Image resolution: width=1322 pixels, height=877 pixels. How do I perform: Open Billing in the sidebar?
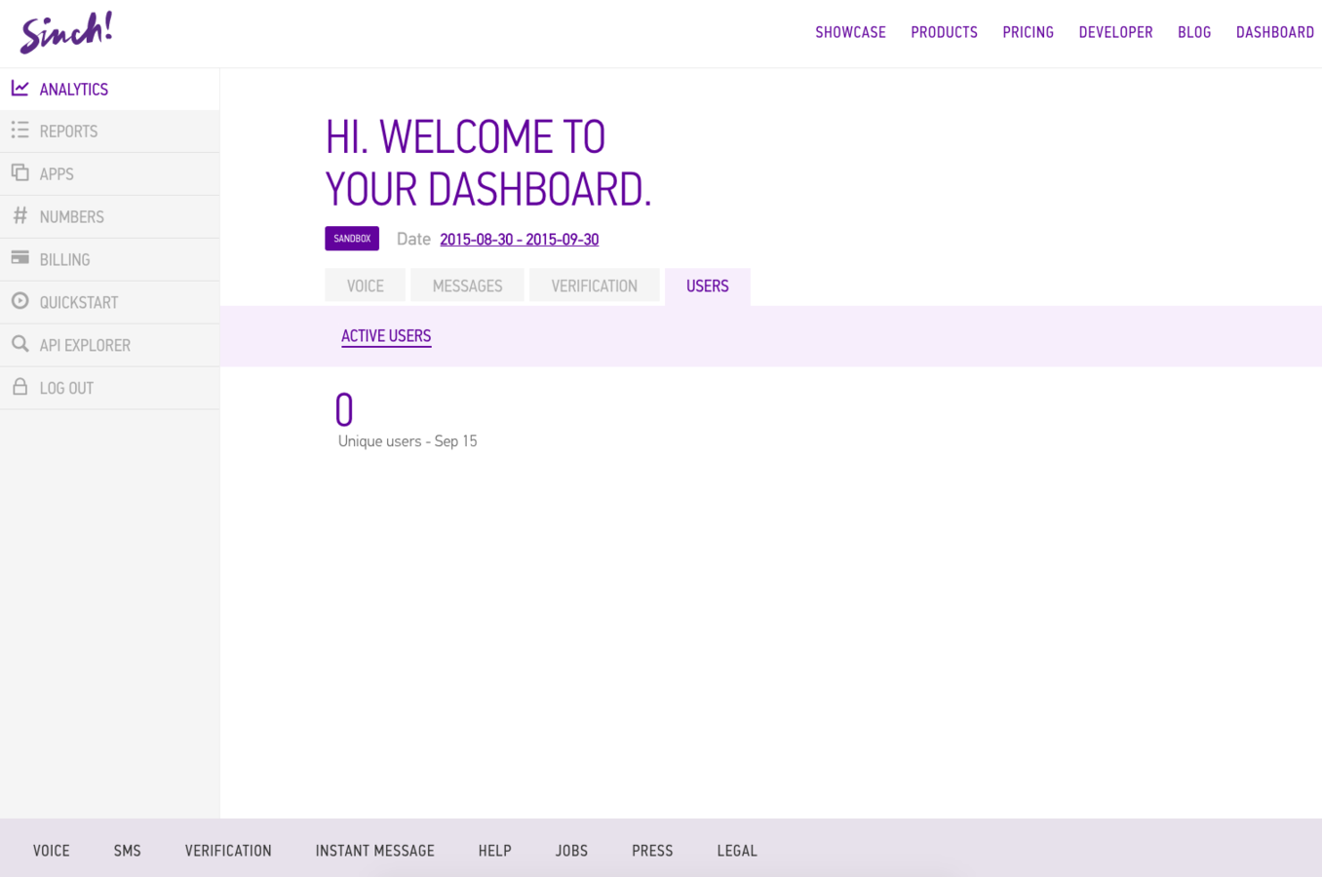pyautogui.click(x=109, y=260)
